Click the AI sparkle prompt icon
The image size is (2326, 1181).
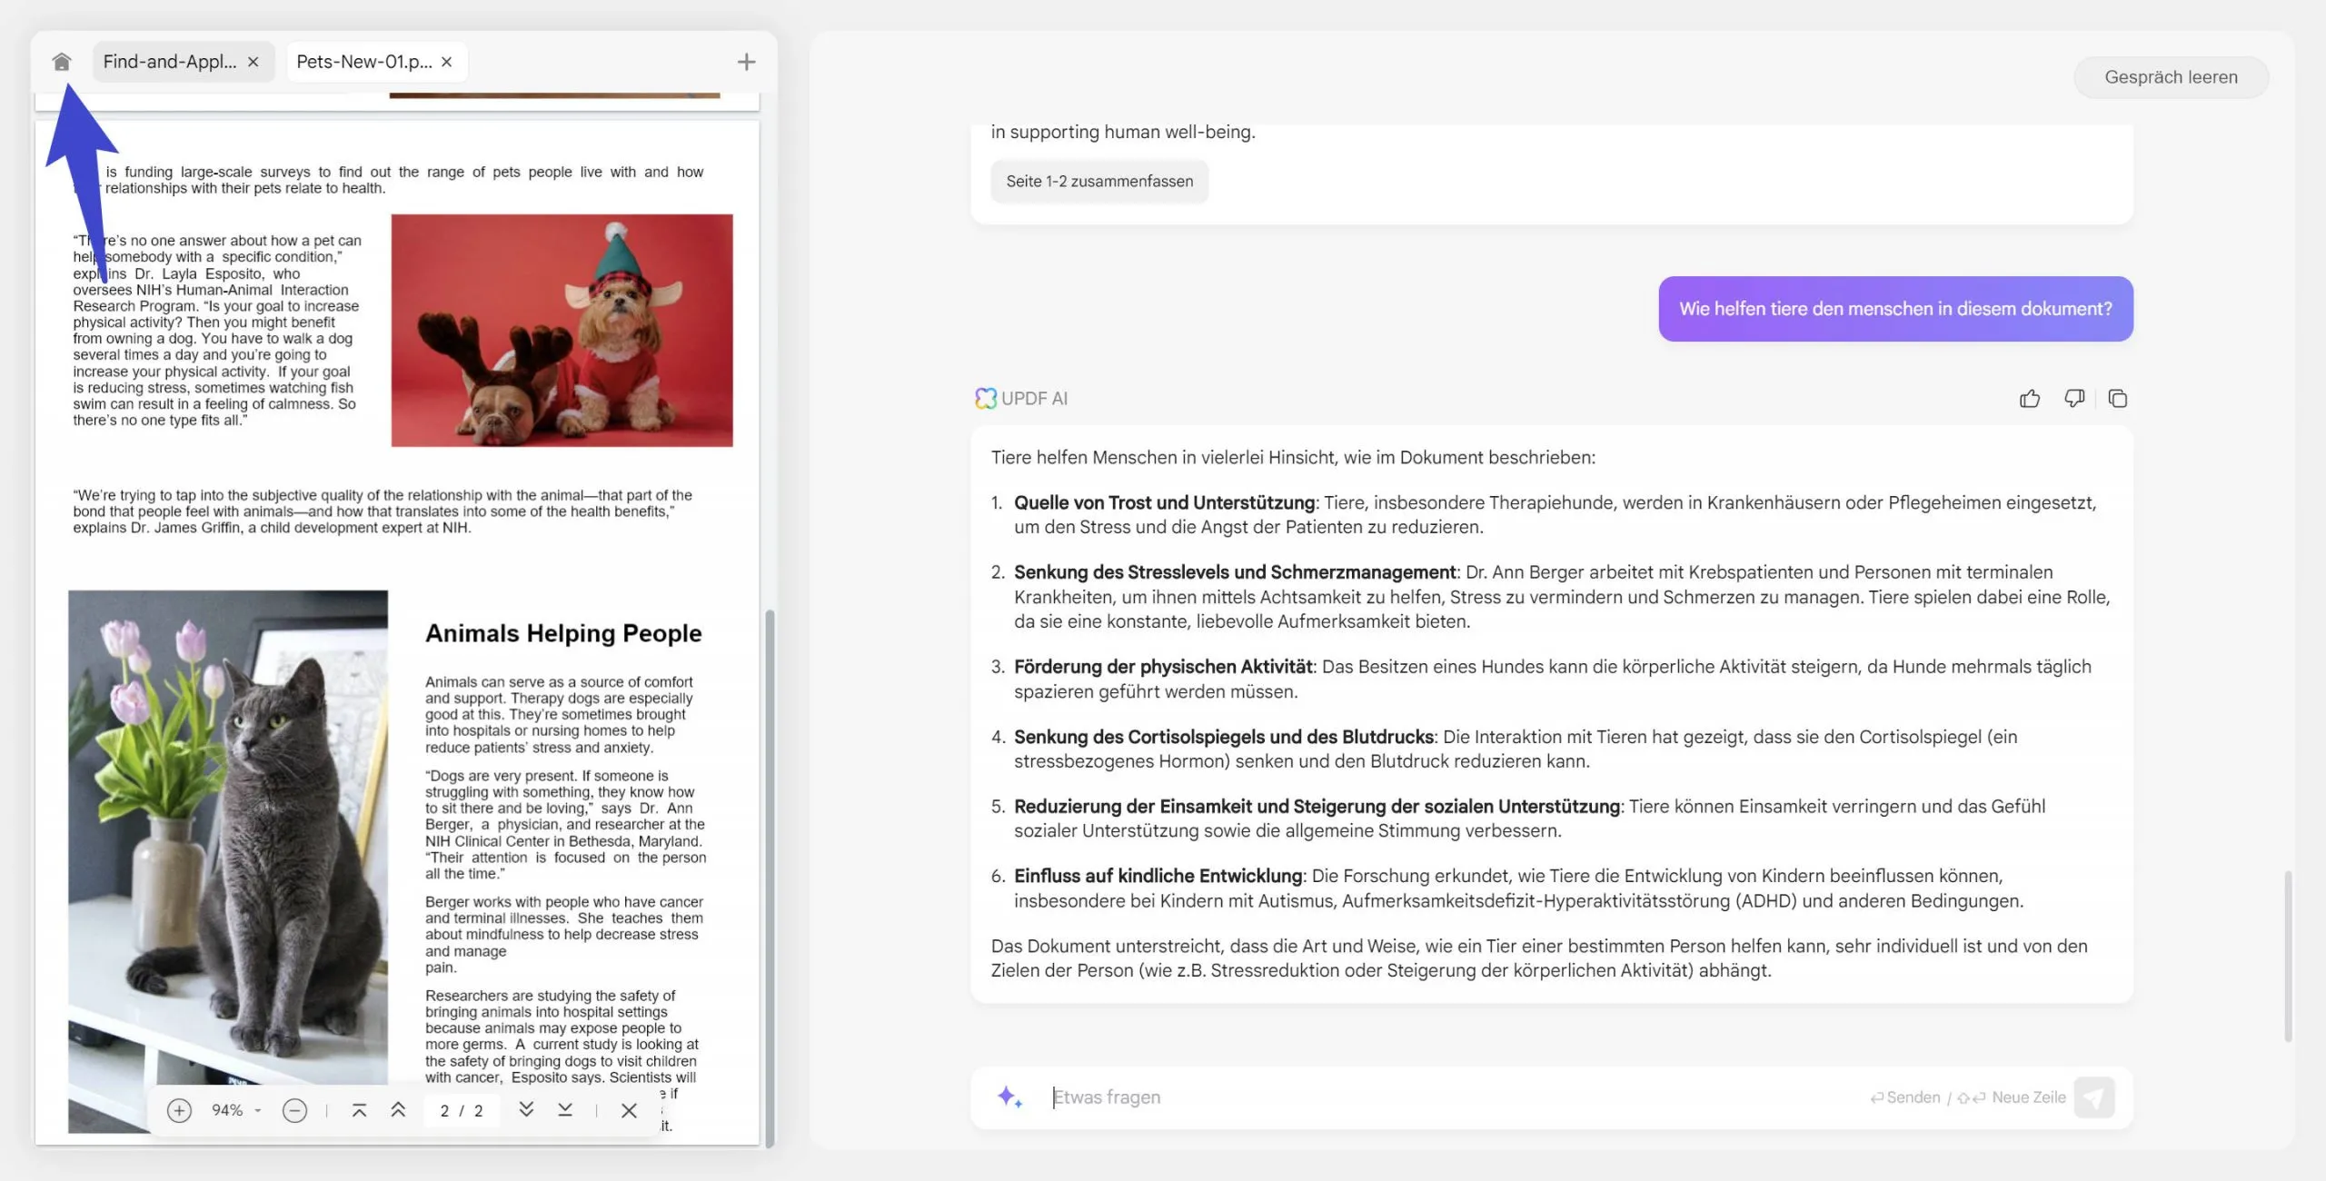[1009, 1097]
